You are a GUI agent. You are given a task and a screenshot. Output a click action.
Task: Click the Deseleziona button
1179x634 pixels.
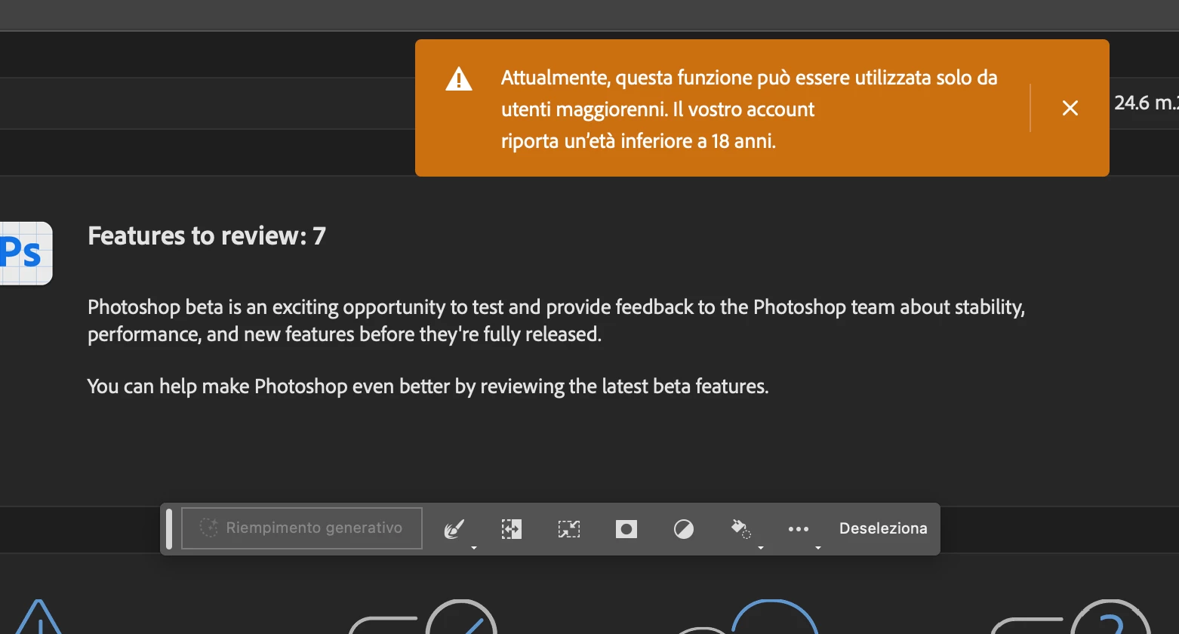click(x=883, y=528)
